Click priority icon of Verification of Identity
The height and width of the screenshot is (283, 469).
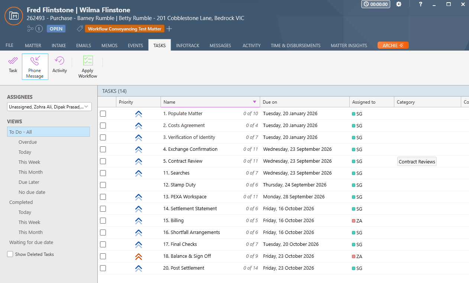click(x=139, y=137)
